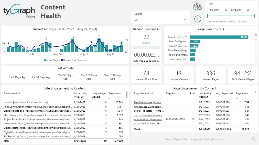Open Nautilus - Home page link
The height and width of the screenshot is (145, 259).
click(x=148, y=102)
